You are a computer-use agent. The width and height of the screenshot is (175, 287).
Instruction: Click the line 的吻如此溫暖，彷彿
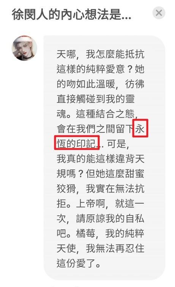point(101,84)
